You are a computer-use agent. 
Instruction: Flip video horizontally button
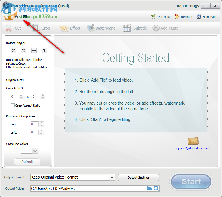click(x=34, y=51)
